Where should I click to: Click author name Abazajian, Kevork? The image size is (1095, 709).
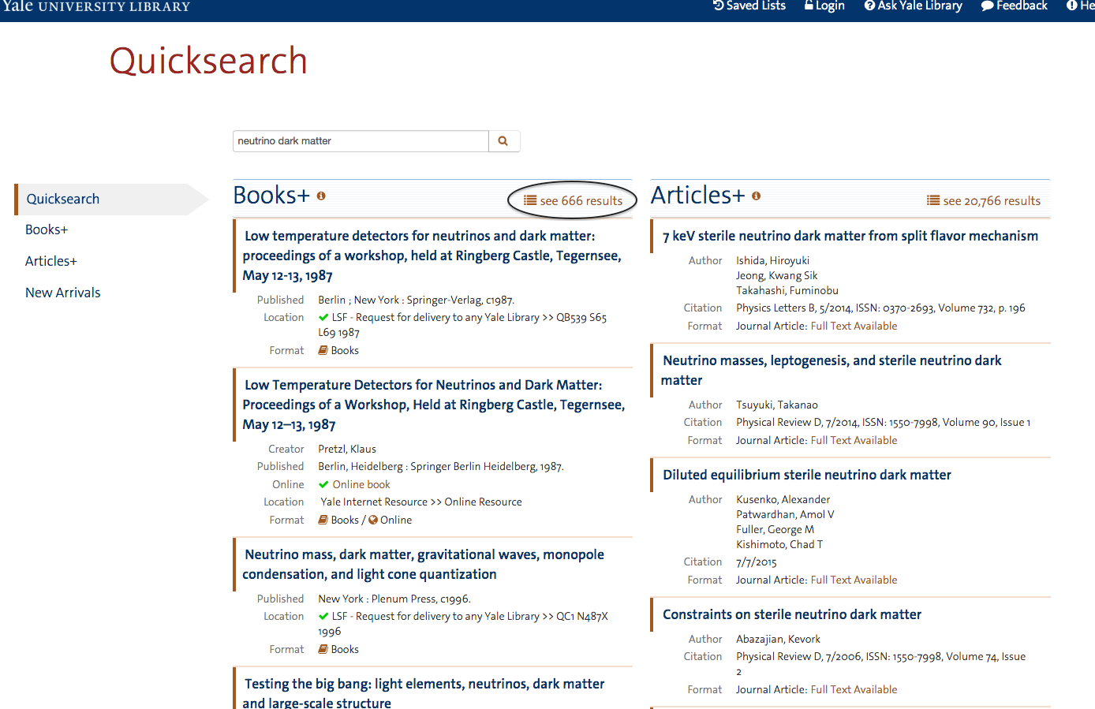tap(779, 639)
